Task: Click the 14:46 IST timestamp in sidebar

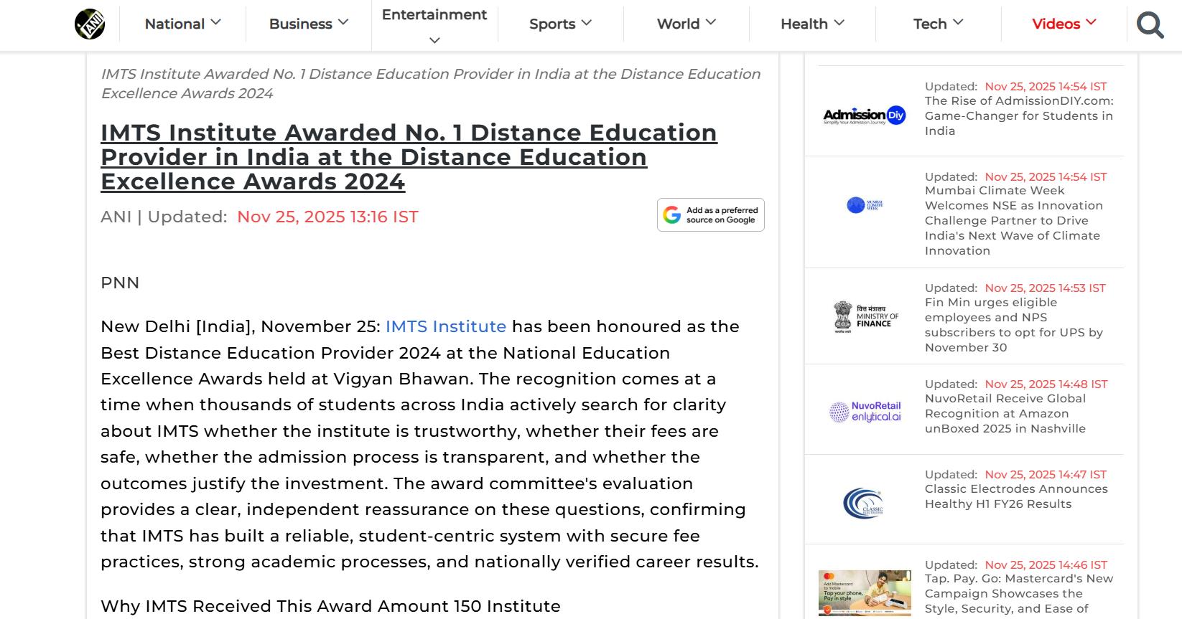Action: [x=1046, y=564]
